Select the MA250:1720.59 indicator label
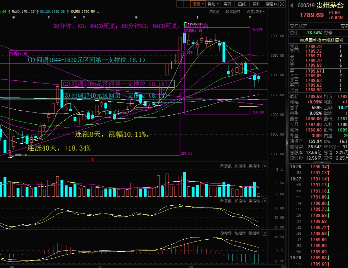 pyautogui.click(x=83, y=12)
